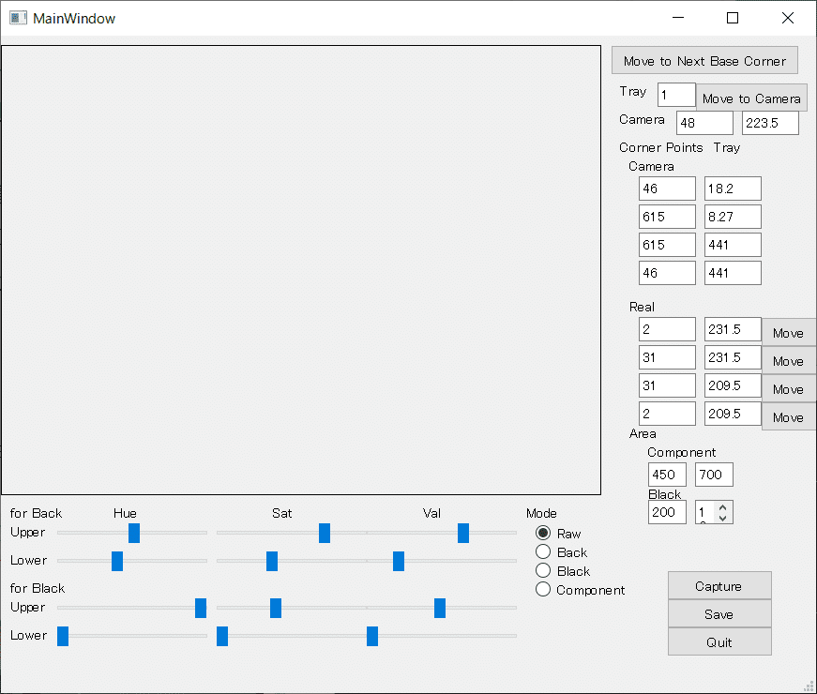Click the Camera field showing 48

click(704, 123)
